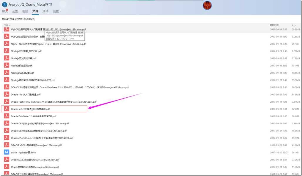The image size is (302, 176).
Task: Click PDF icon of Oracle从入门到精通%40www.java1234.com.pdf
Action: click(x=6, y=160)
